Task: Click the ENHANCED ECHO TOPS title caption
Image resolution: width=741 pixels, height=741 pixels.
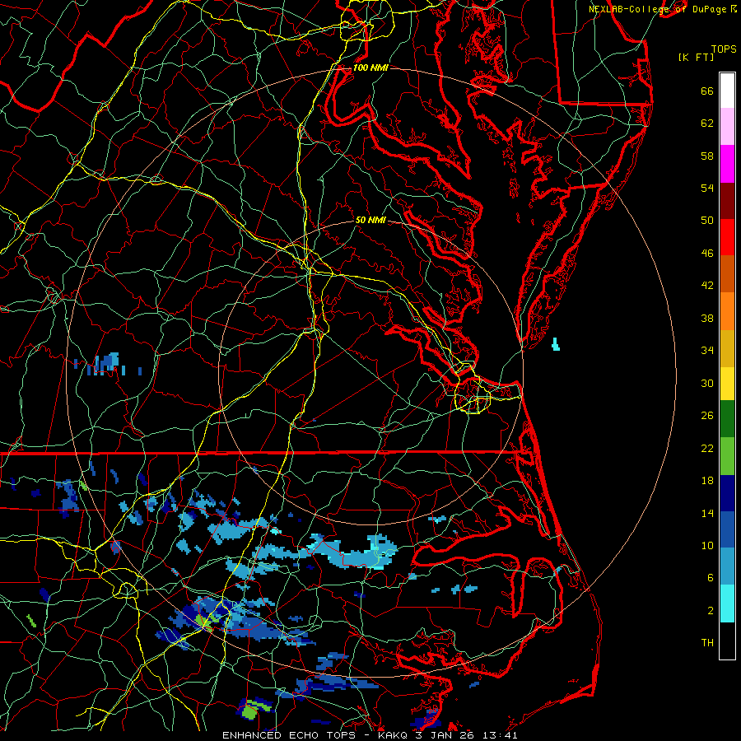Action: [x=370, y=735]
